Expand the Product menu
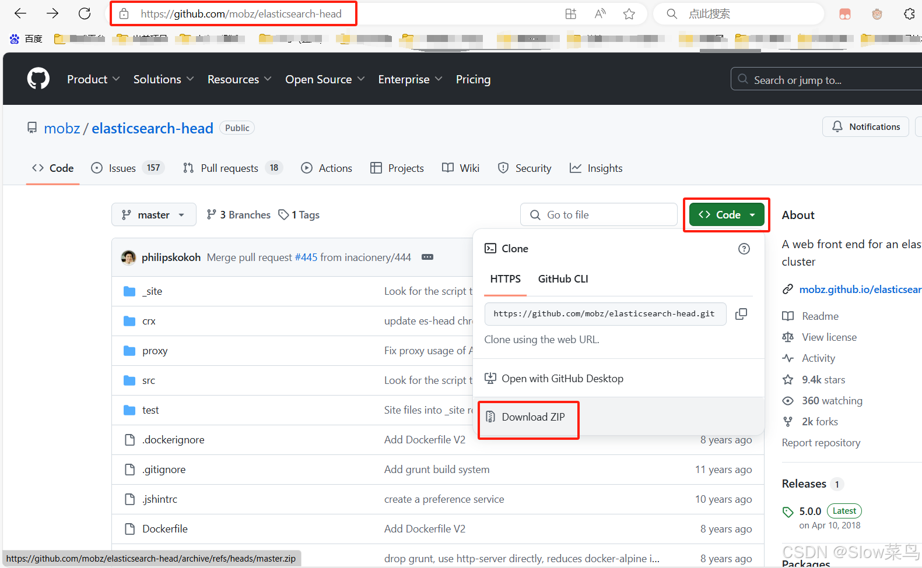922x568 pixels. 93,79
